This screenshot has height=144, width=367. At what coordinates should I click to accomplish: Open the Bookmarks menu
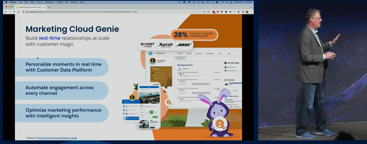point(50,2)
